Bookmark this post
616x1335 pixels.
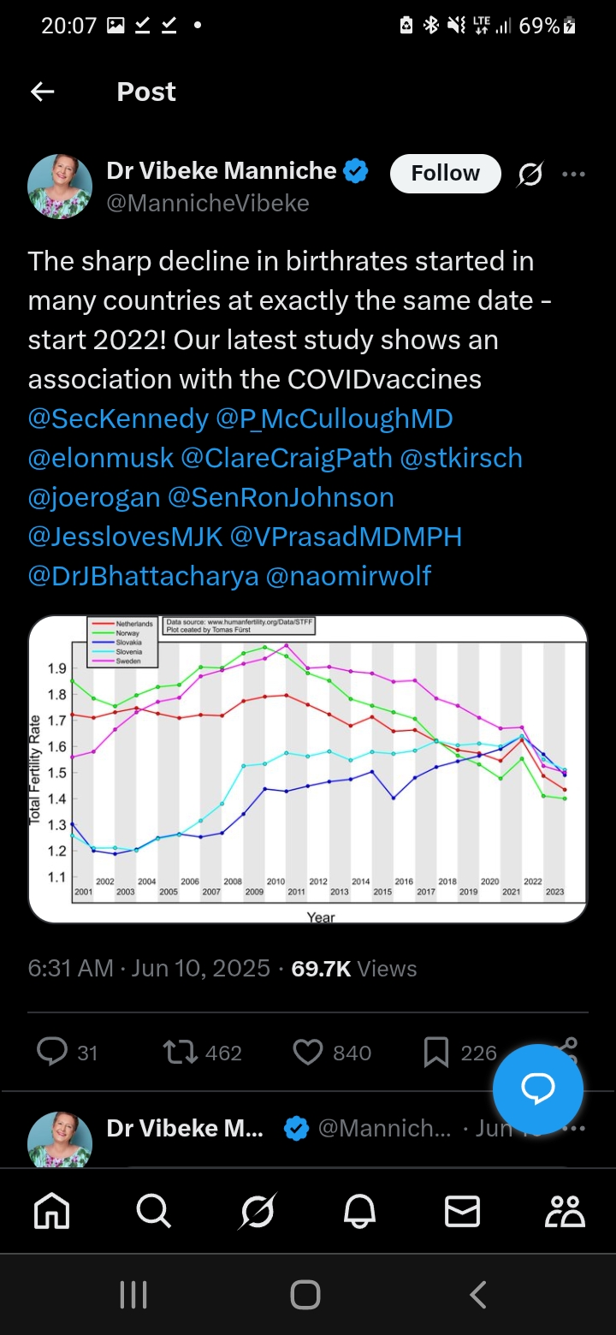click(436, 1052)
